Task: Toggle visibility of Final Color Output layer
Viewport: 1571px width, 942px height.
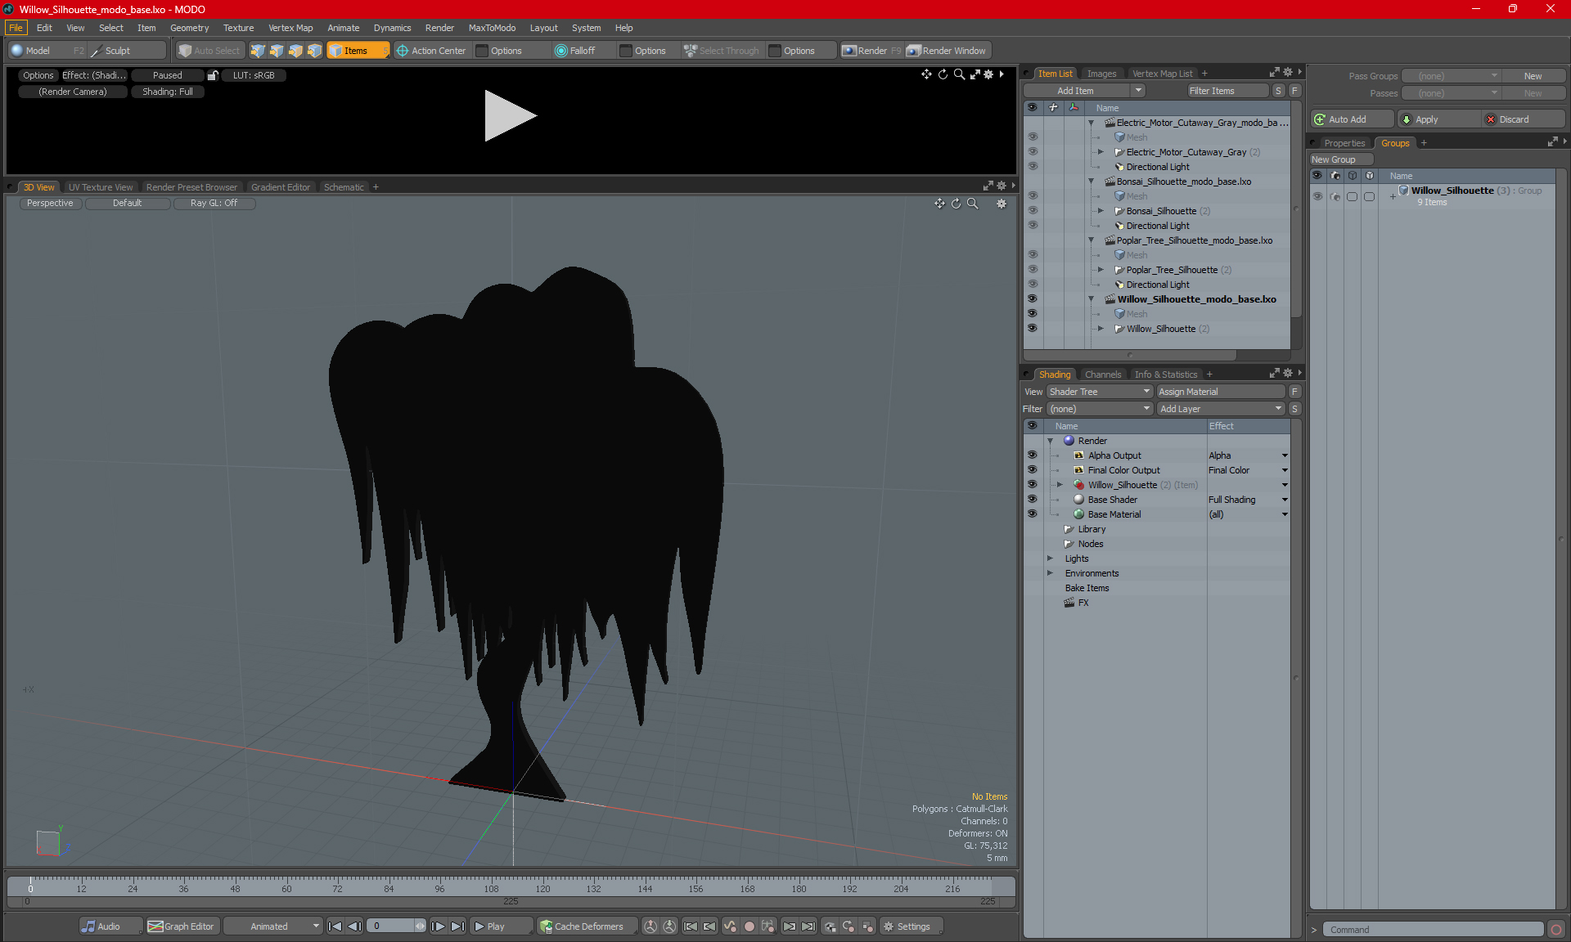Action: (1033, 470)
